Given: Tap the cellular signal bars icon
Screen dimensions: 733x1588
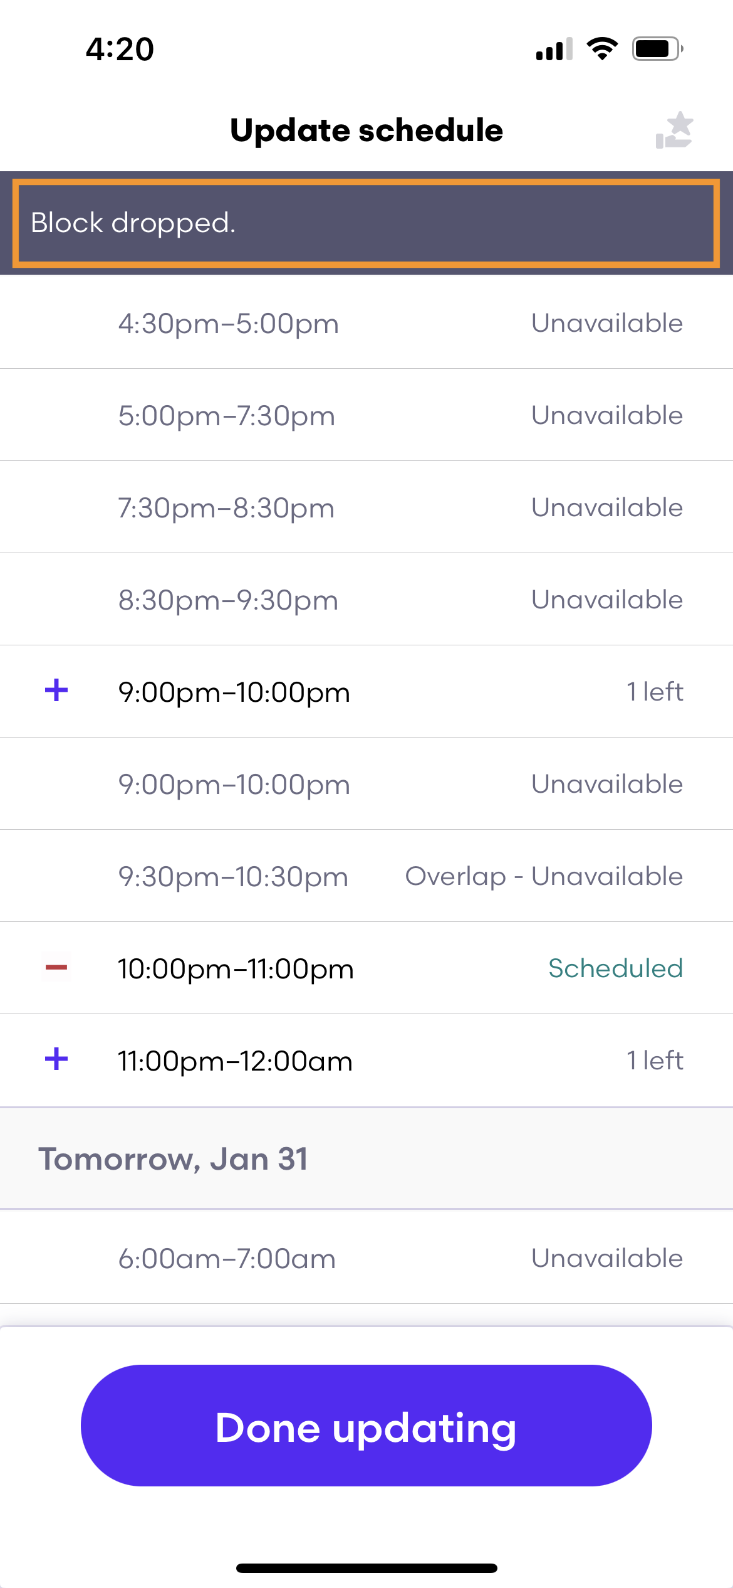Looking at the screenshot, I should 554,49.
